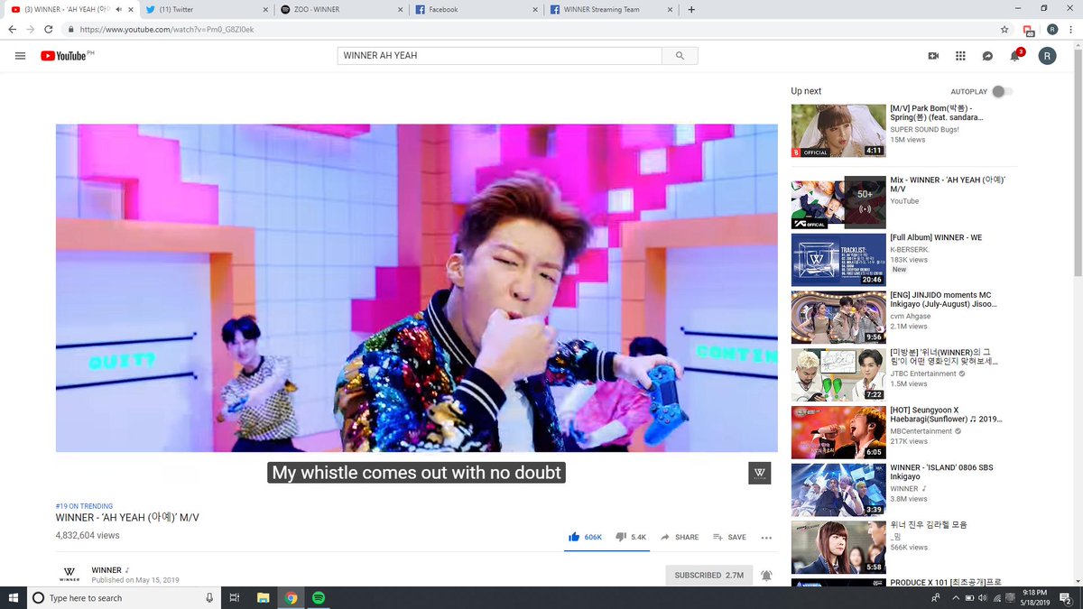Open the WINNER 'ISLAND' Inkigayo thumbnail
The width and height of the screenshot is (1083, 609).
(838, 490)
